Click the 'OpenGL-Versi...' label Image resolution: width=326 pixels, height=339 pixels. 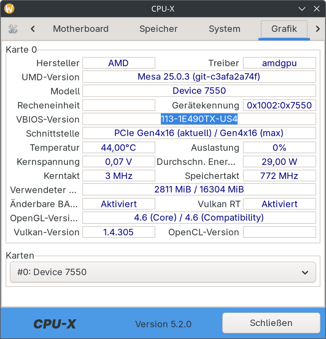(x=44, y=218)
